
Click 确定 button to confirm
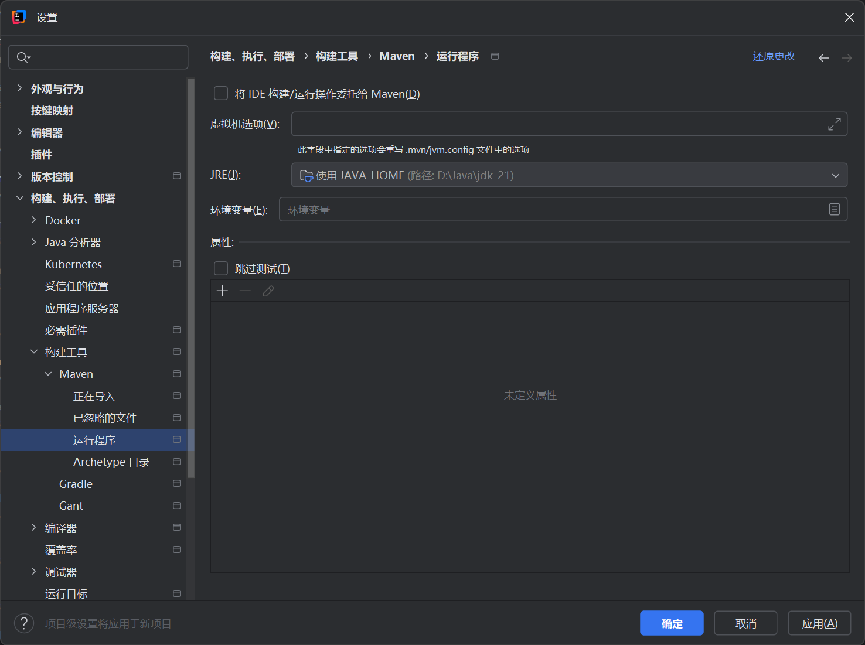pyautogui.click(x=672, y=623)
